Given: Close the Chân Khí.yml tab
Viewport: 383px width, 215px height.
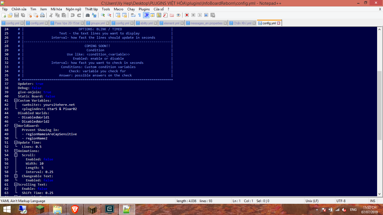Looking at the screenshot, I should (254, 23).
